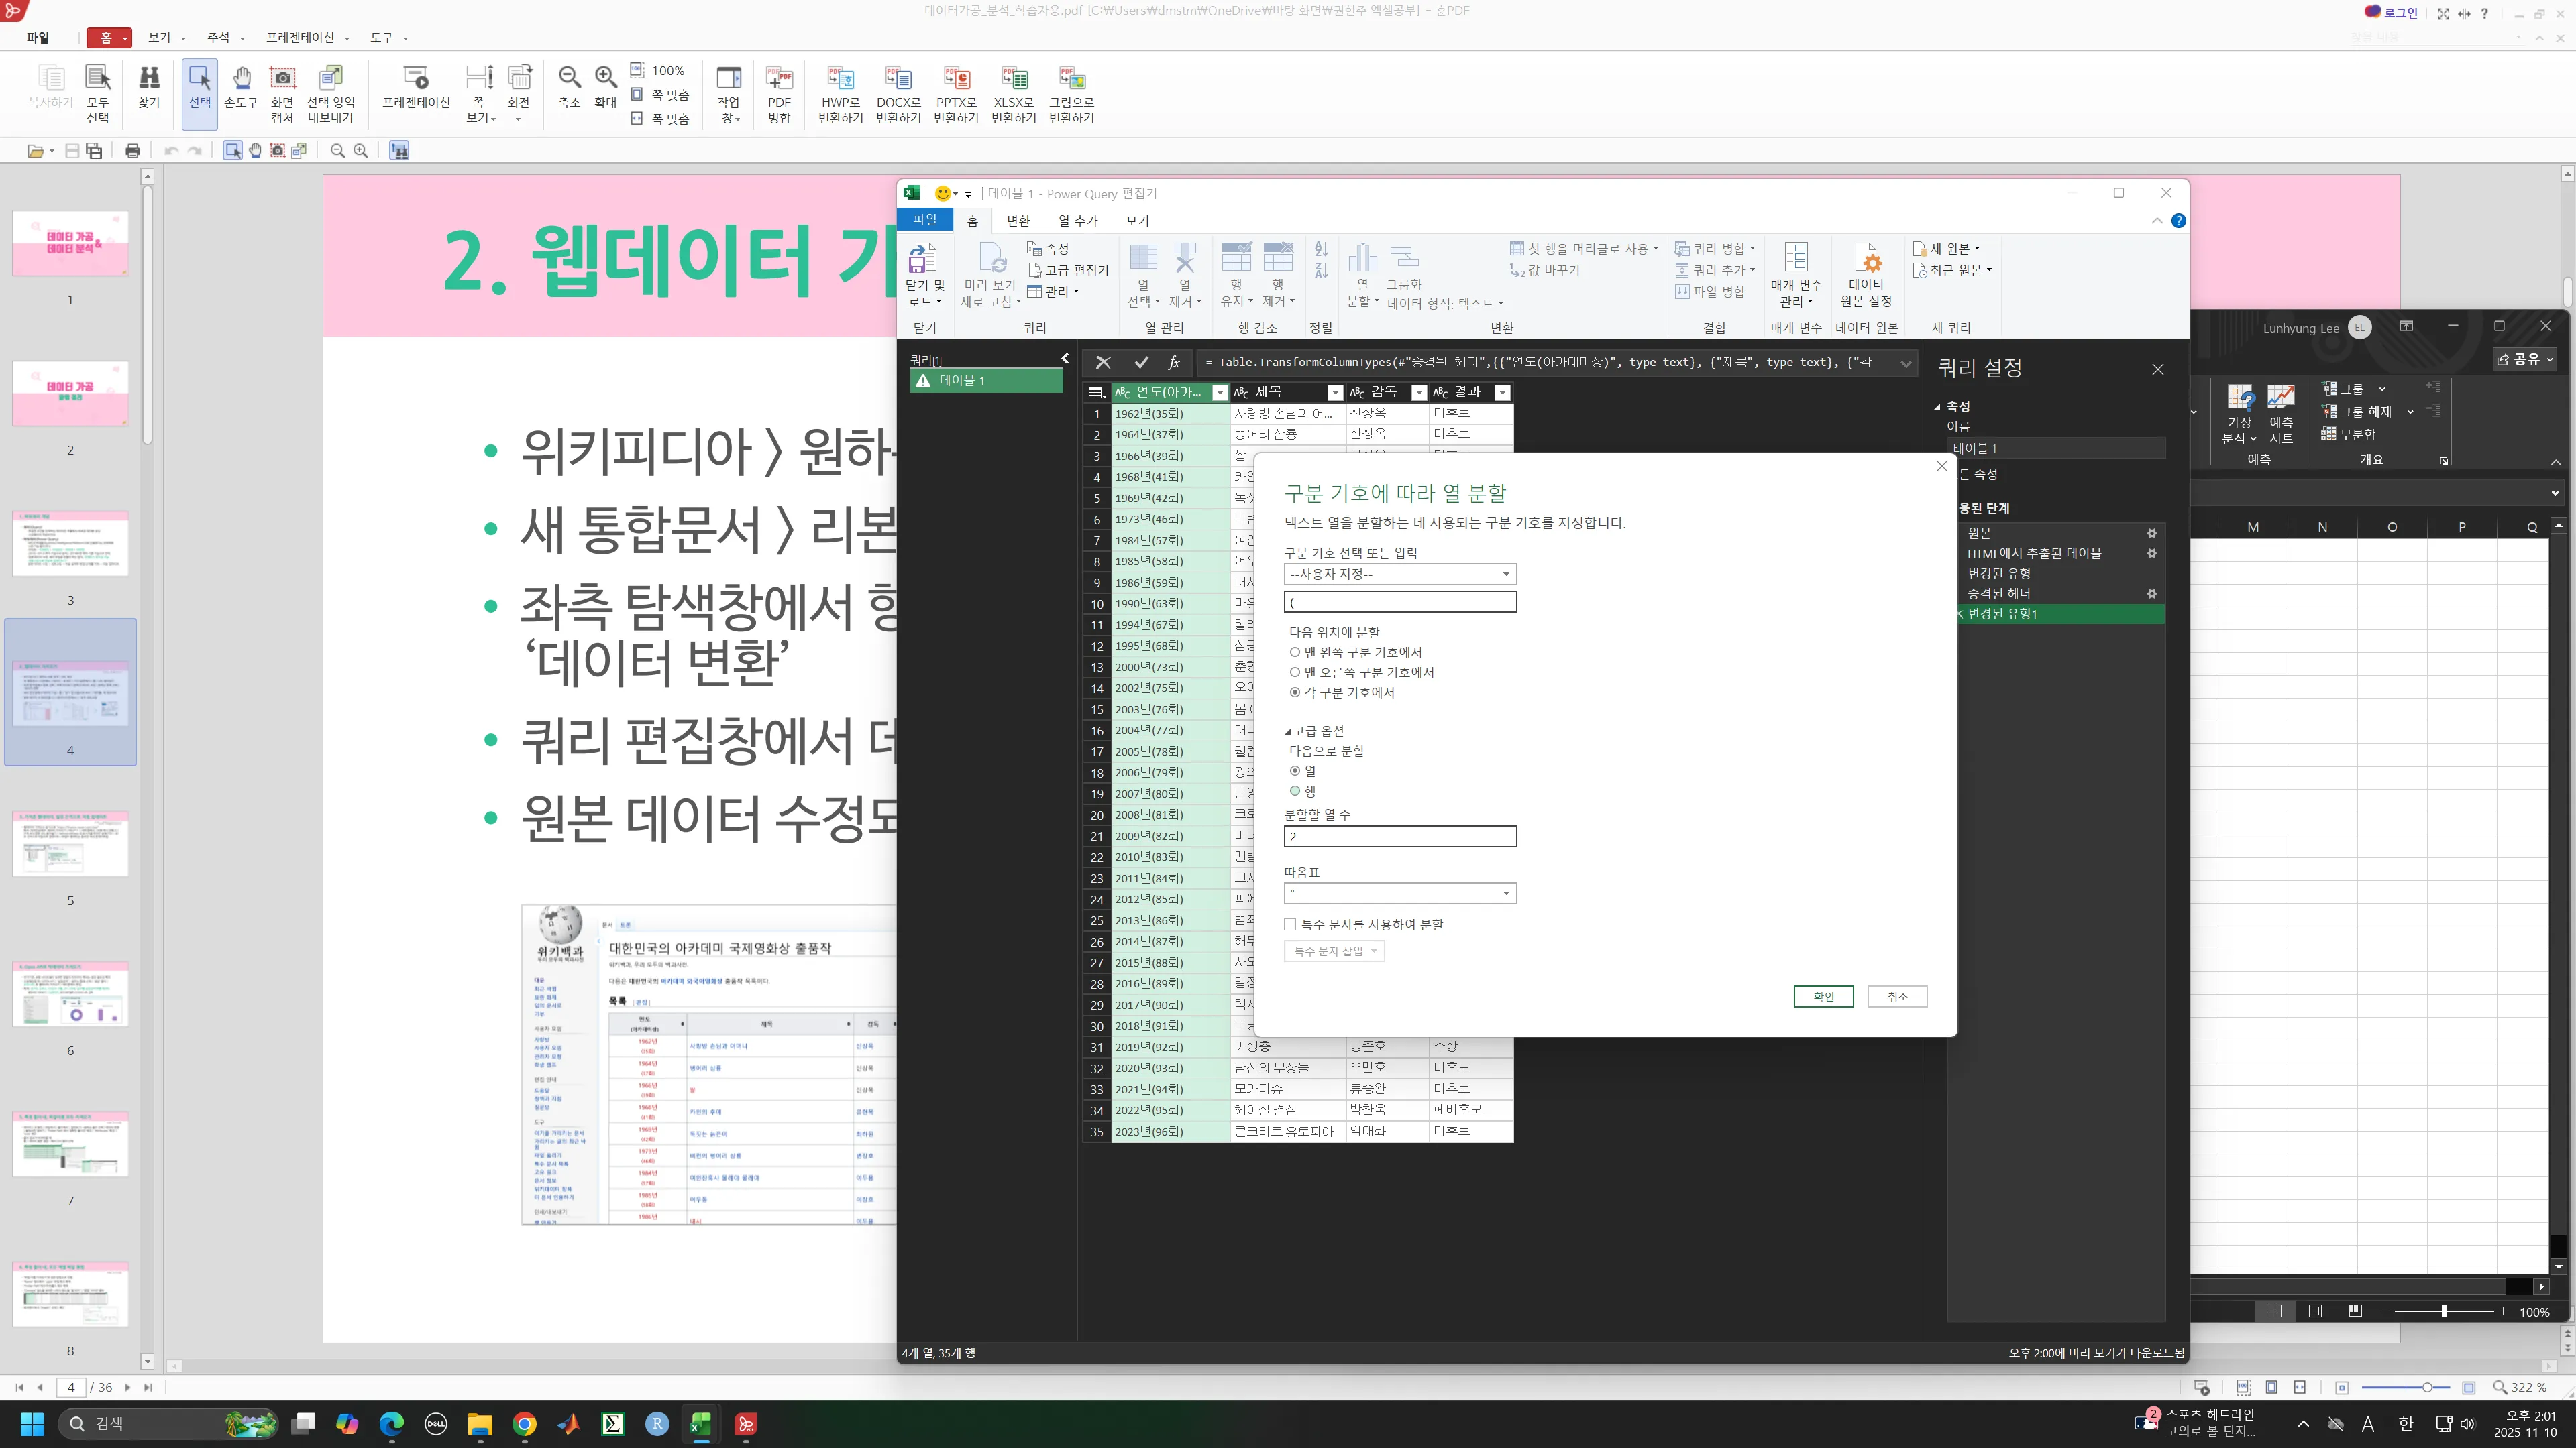Viewport: 2576px width, 1448px height.
Task: Enable '특수 문자를 사용하여 분할' checkbox
Action: tap(1290, 924)
